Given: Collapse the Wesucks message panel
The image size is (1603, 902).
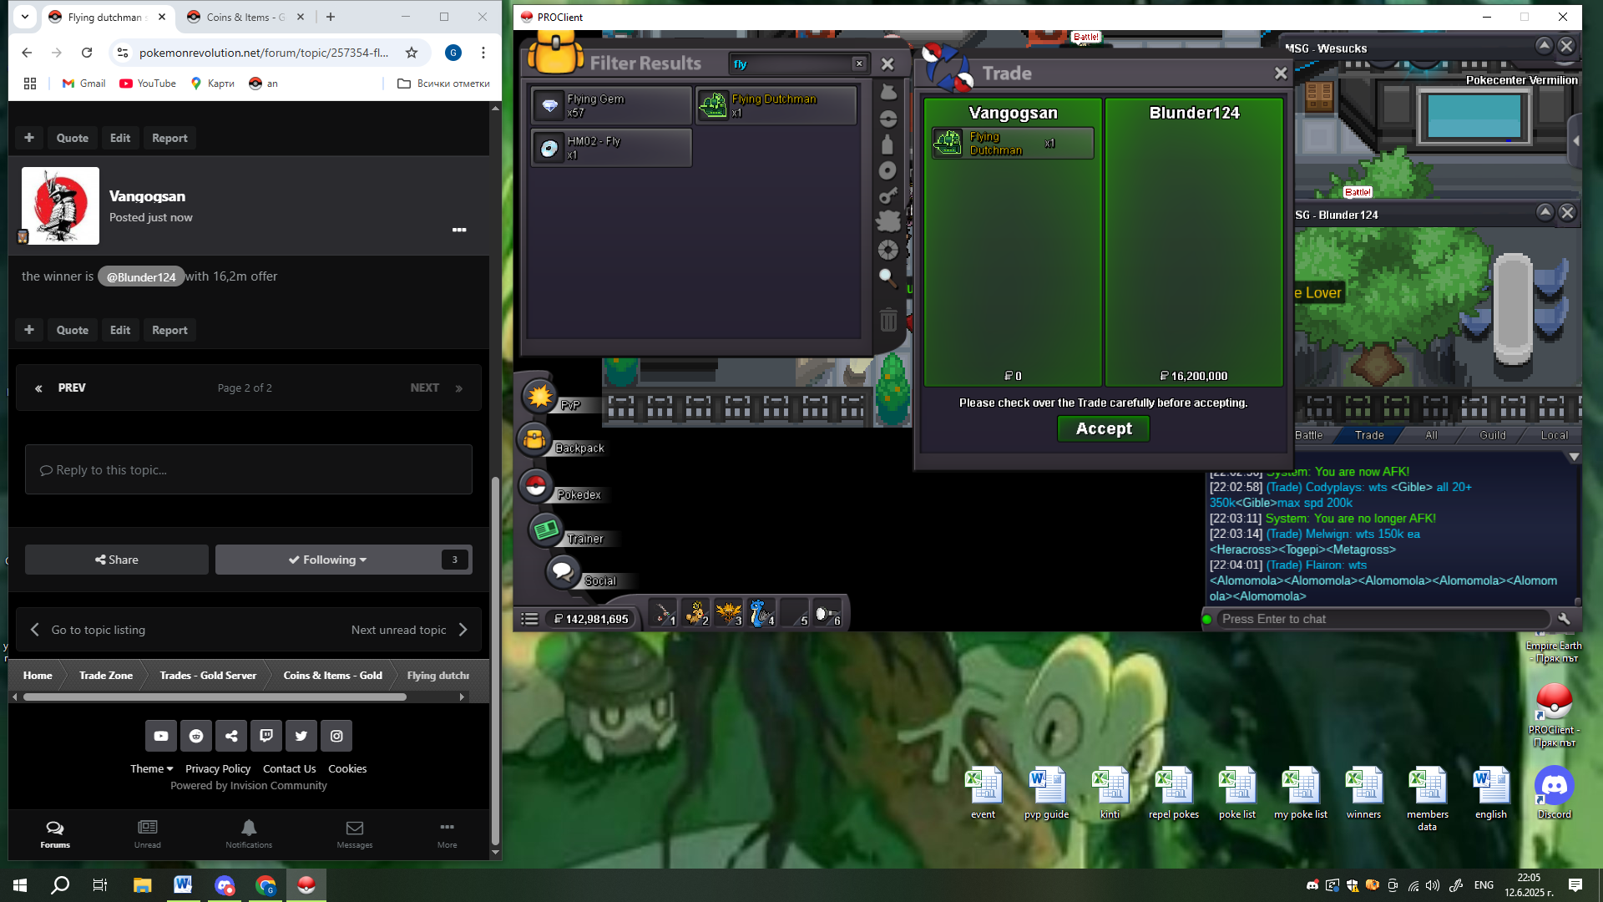Looking at the screenshot, I should tap(1544, 46).
